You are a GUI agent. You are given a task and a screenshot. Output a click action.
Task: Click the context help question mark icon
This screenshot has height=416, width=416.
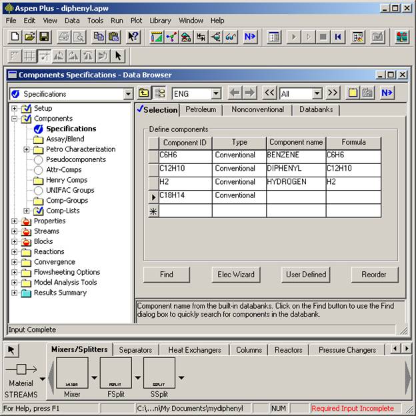click(x=133, y=37)
